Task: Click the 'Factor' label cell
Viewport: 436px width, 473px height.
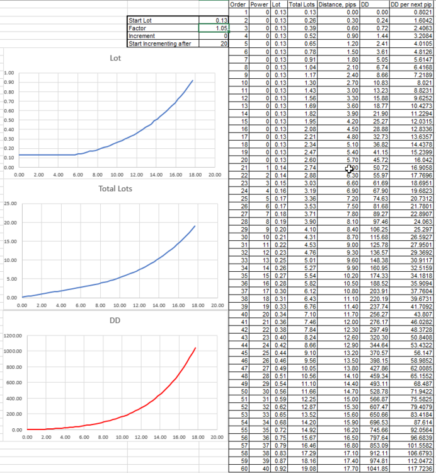Action: [x=163, y=28]
